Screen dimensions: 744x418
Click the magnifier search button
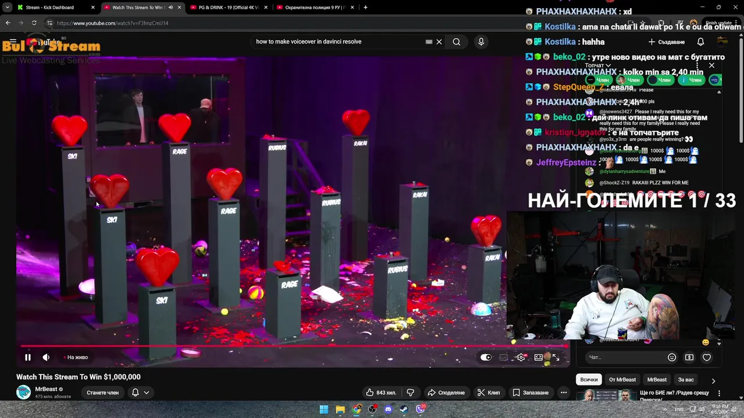point(456,42)
